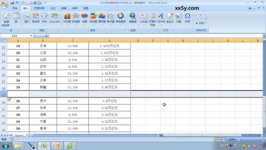Screen dimensions: 266x150
Task: Click the zoom out minus button
Action: (239, 140)
